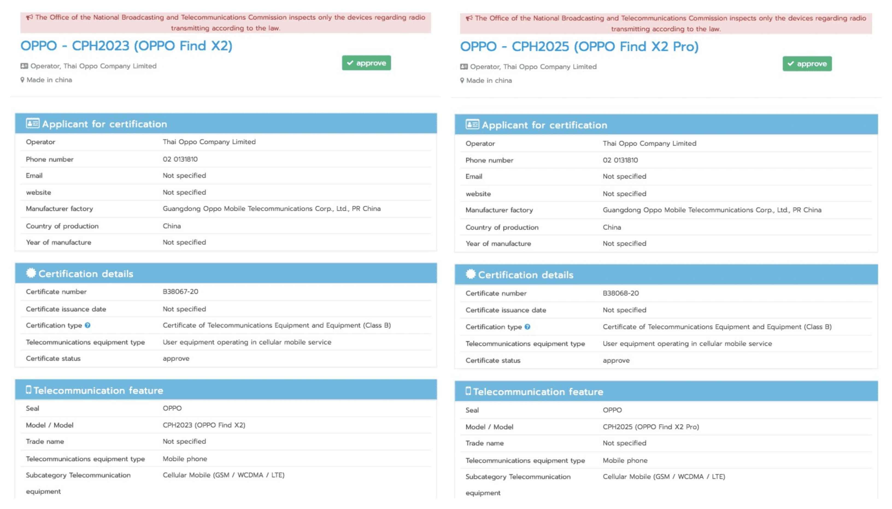This screenshot has height=509, width=892.
Task: Click the ID card icon in the left Applicant for certification header
Action: click(x=33, y=123)
